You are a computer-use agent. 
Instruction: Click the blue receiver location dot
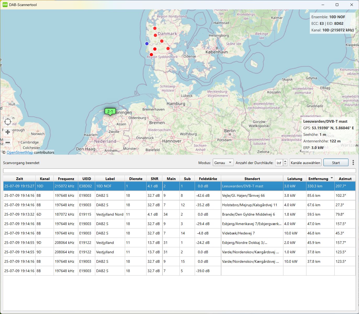point(147,44)
